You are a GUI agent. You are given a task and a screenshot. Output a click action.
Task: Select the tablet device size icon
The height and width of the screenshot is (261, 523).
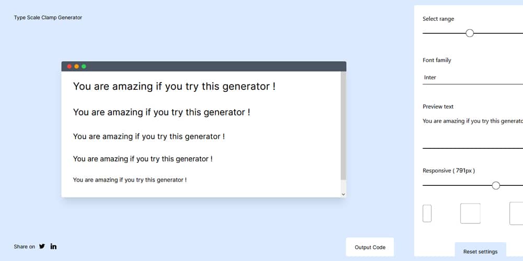(470, 213)
